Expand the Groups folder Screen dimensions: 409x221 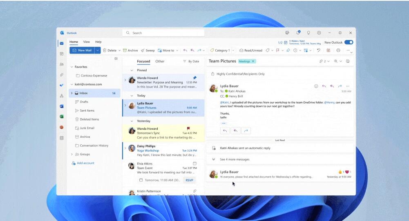[72, 154]
